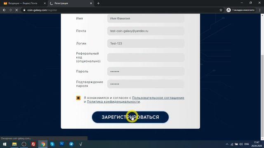Bookmark this page with the star icon
264x148 pixels.
221,10
